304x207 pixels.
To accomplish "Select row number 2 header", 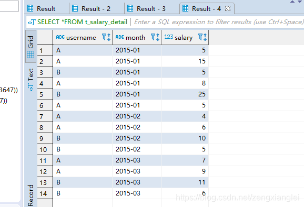I will (45, 62).
